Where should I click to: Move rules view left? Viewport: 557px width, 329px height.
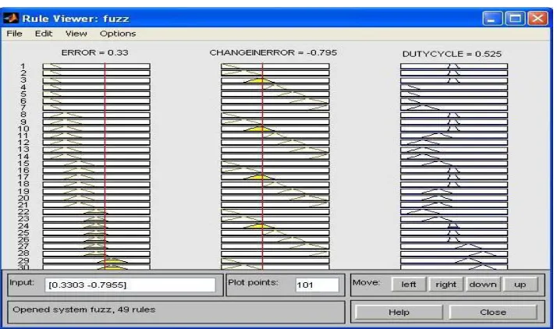pos(409,285)
